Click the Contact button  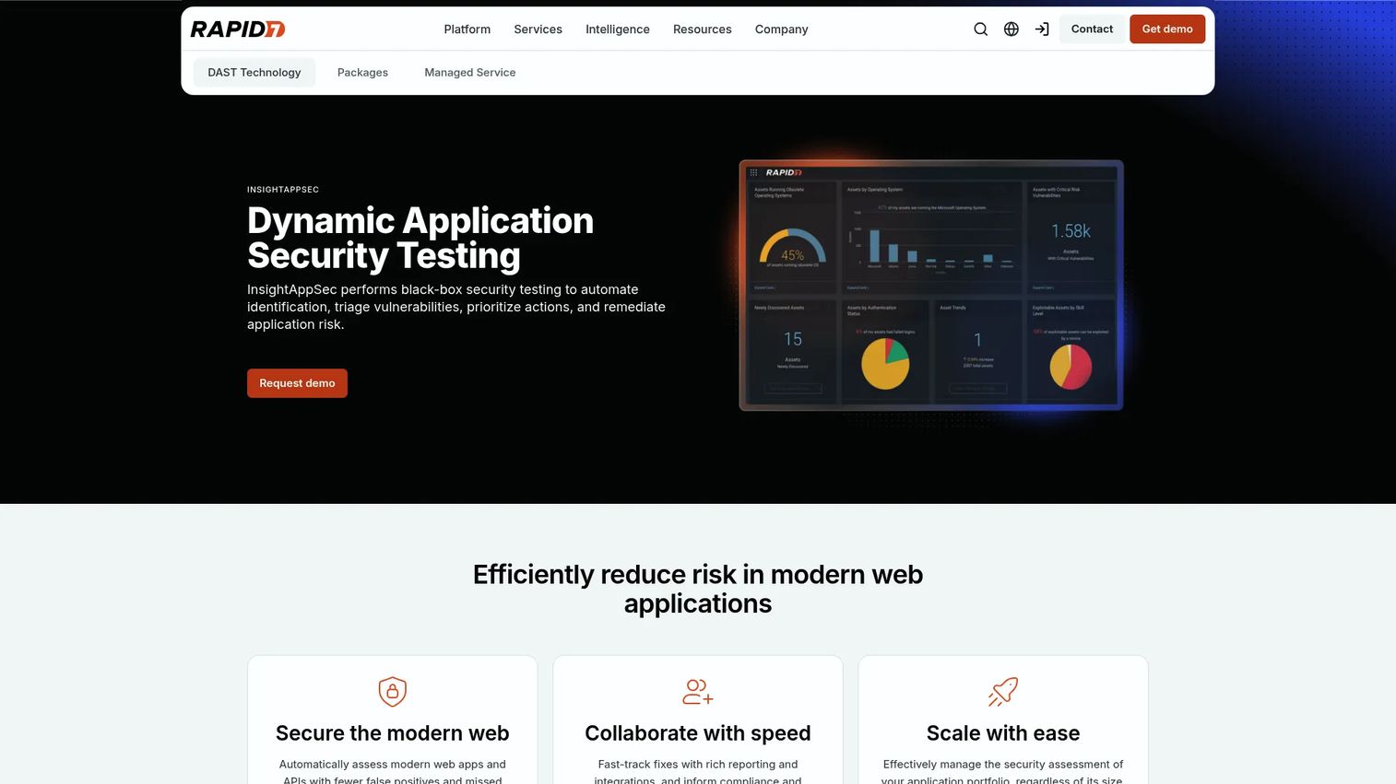pos(1093,29)
